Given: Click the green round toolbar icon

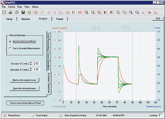Looking at the screenshot, I should point(29,12).
